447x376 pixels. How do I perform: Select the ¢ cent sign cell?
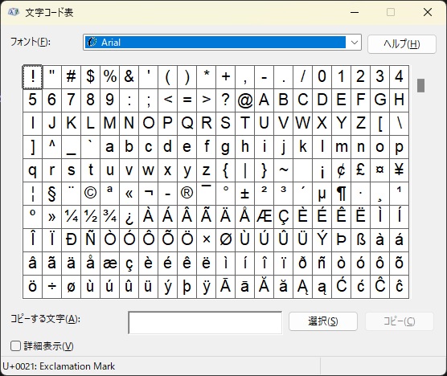click(341, 170)
